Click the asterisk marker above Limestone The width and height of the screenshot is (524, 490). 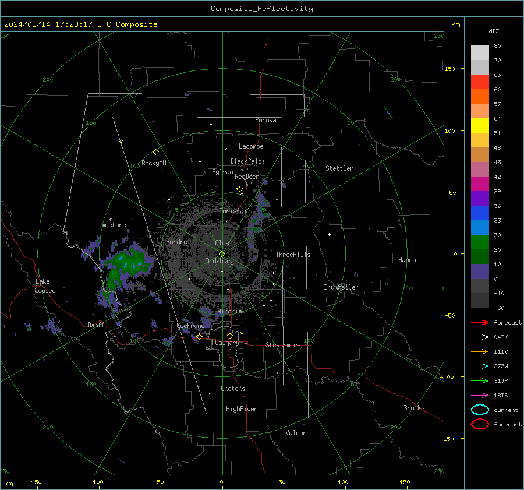110,220
